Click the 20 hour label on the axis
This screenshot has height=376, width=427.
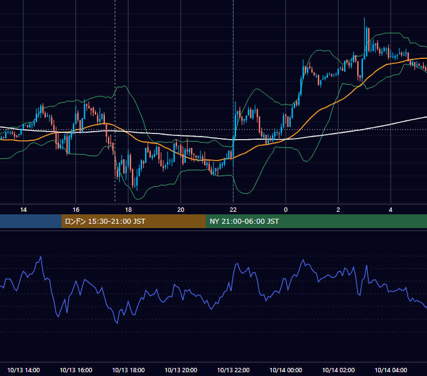[181, 210]
